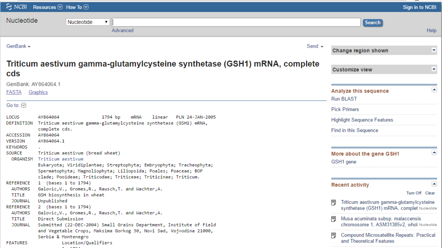Click the document icon beside Musa acuminata activity

334,219
